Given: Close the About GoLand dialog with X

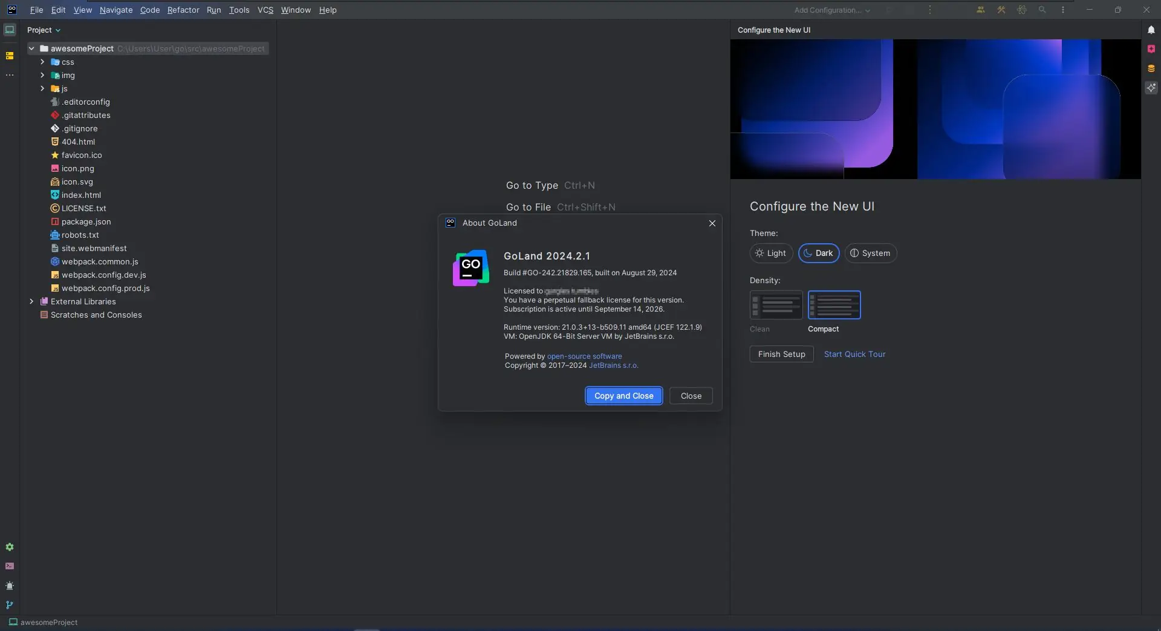Looking at the screenshot, I should 712,223.
